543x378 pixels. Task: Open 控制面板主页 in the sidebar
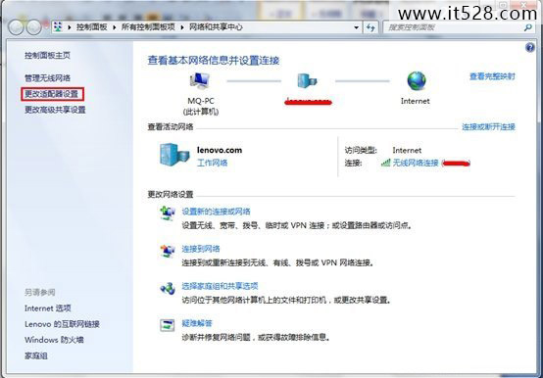coord(47,56)
